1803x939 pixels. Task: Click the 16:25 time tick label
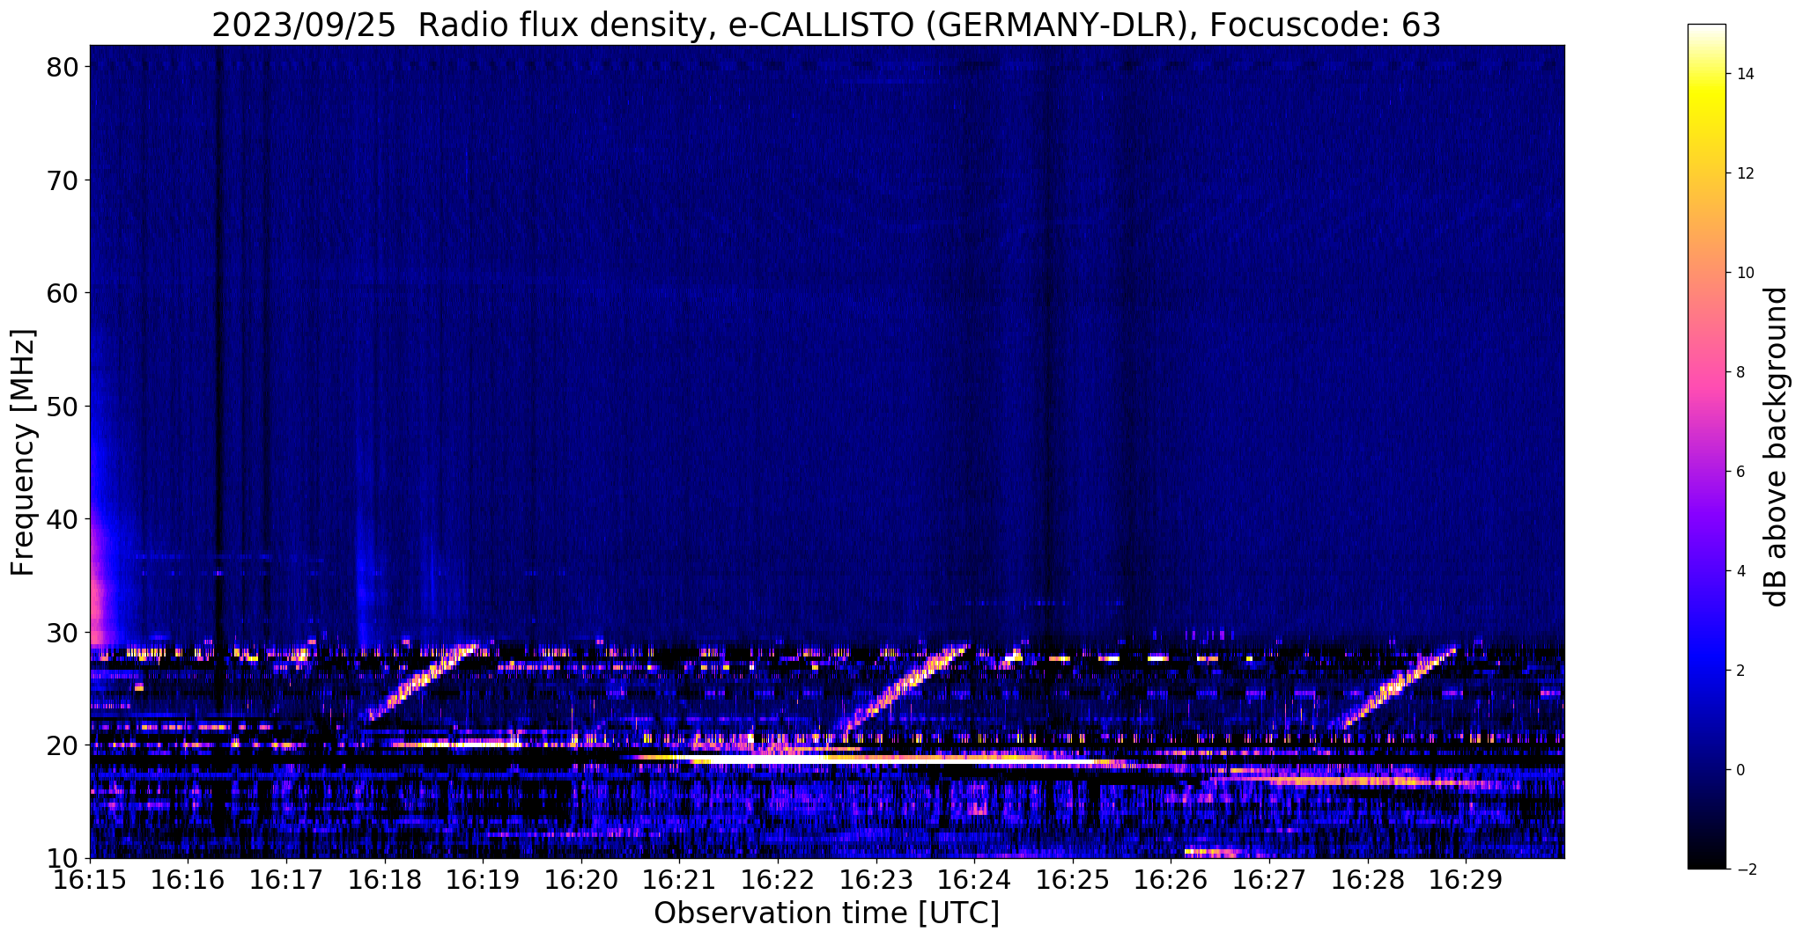pos(1073,880)
